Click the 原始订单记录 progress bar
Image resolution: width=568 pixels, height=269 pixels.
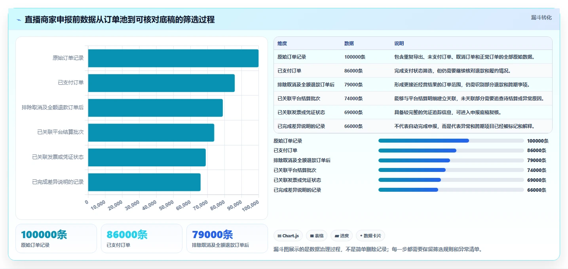point(451,141)
